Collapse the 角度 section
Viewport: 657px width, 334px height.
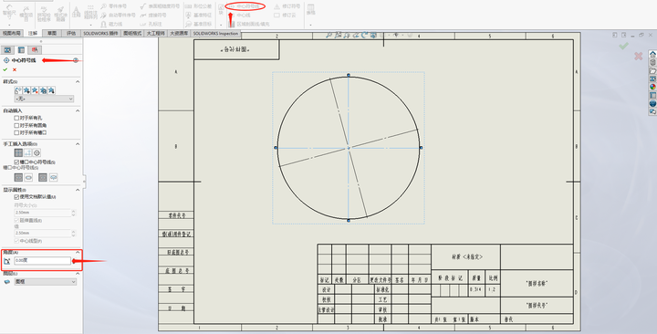pos(78,252)
